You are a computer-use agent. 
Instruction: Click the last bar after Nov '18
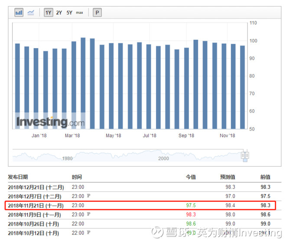(x=242, y=87)
